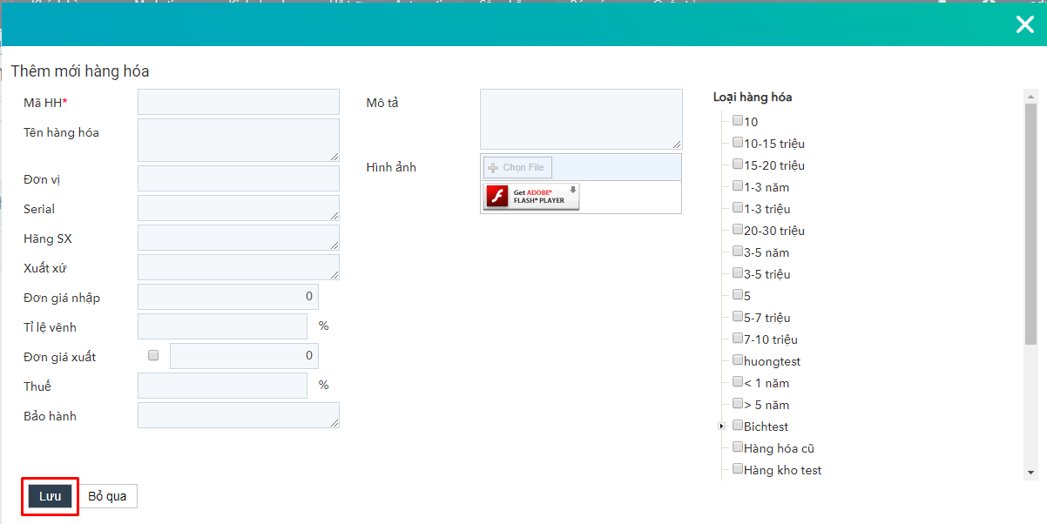Screen dimensions: 1047x524
Task: Select the "1-3 triệu" checkbox
Action: [x=738, y=208]
